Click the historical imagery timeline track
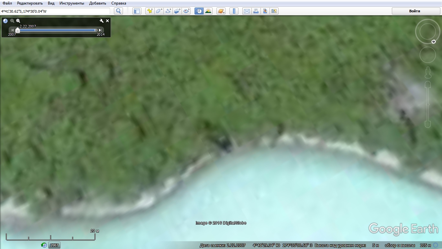 (57, 30)
